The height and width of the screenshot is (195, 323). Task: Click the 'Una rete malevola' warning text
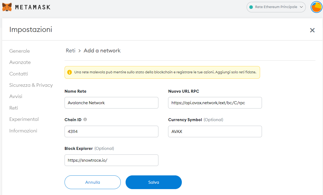coord(165,72)
